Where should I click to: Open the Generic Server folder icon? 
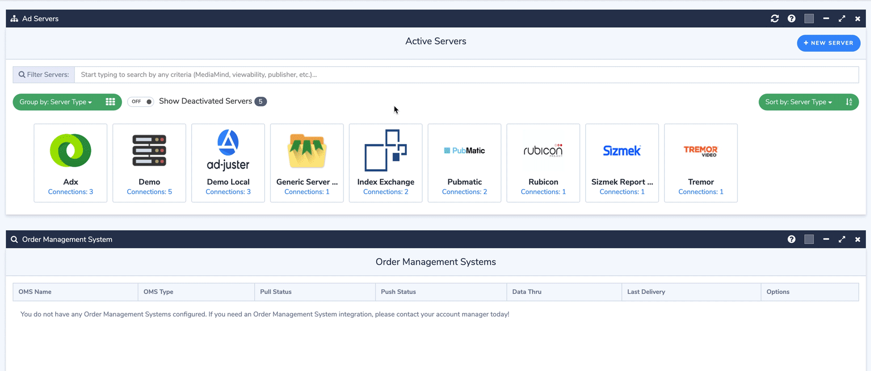(x=307, y=150)
